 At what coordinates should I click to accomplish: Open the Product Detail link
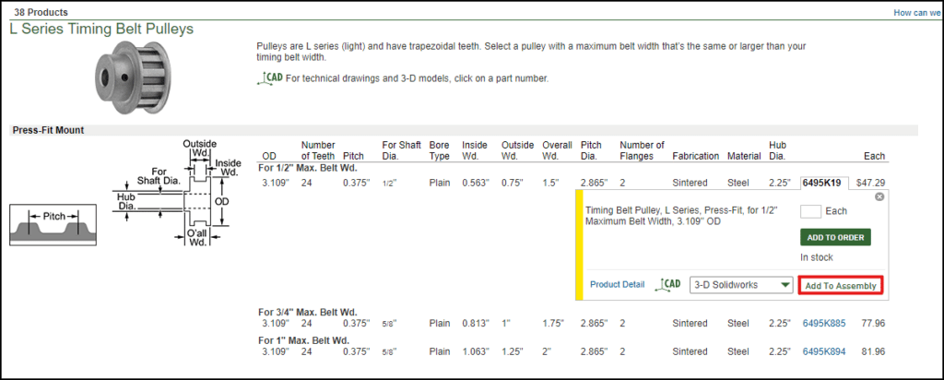(617, 285)
